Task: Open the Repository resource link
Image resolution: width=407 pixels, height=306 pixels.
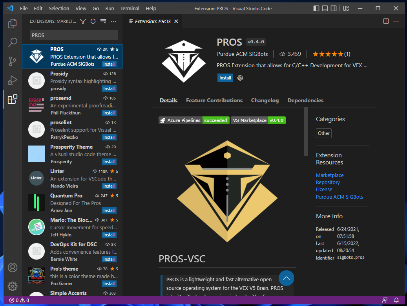Action: 328,182
